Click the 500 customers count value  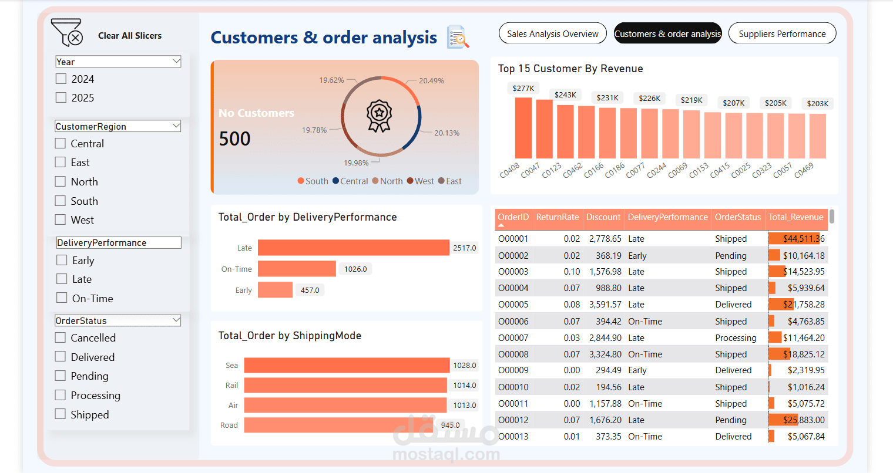click(234, 138)
